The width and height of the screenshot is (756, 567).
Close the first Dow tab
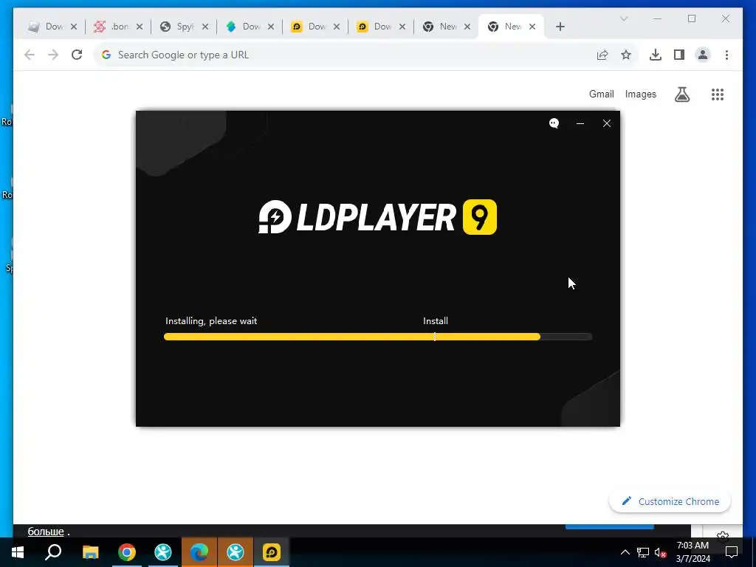[x=74, y=27]
